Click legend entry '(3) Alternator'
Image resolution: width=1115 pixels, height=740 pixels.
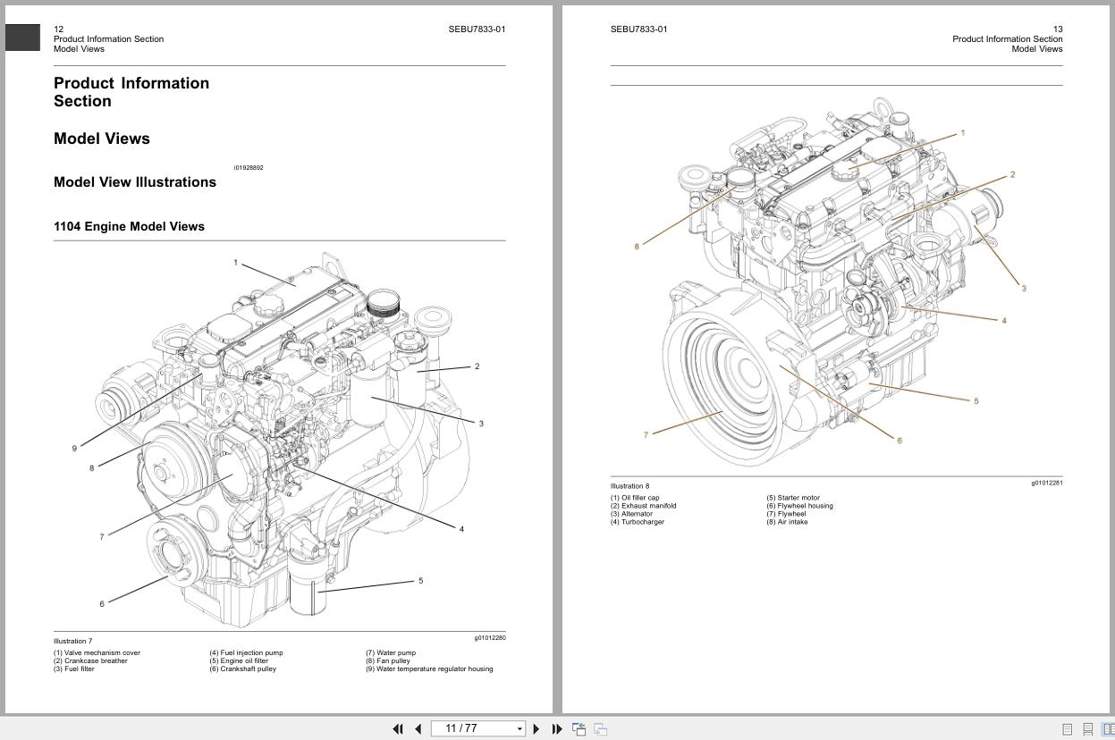(631, 514)
